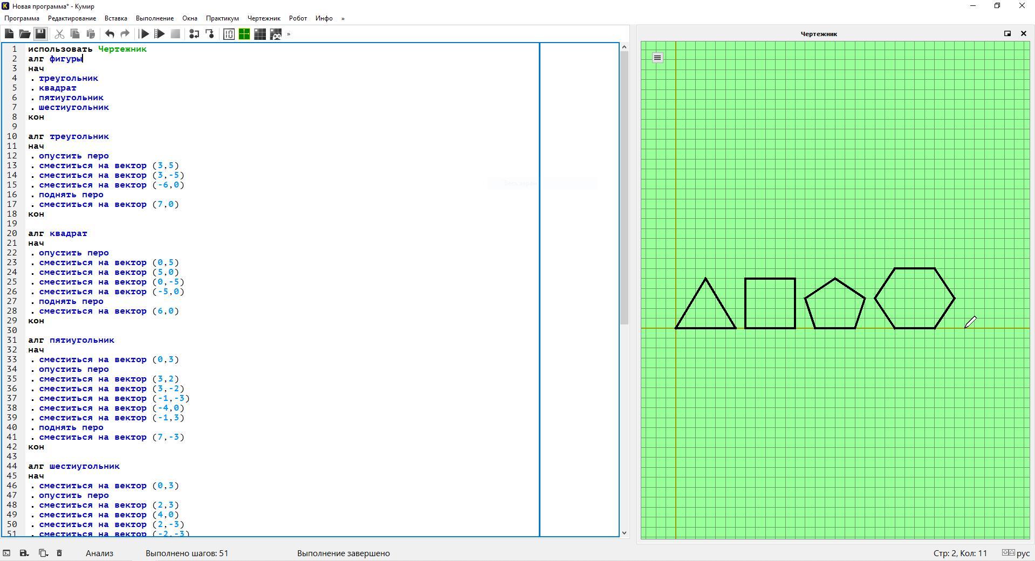Click the step-over execution icon
Viewport: 1035px width, 561px height.
click(x=210, y=34)
